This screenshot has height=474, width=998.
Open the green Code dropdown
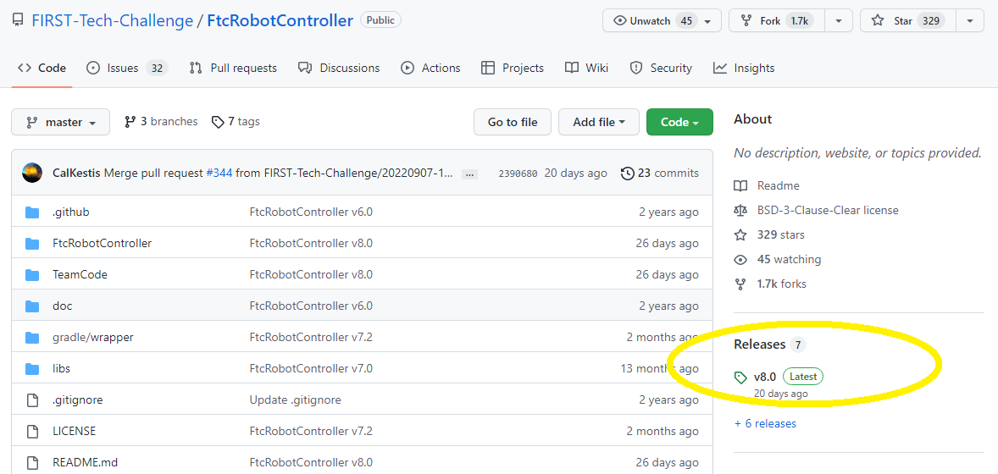[x=679, y=123]
